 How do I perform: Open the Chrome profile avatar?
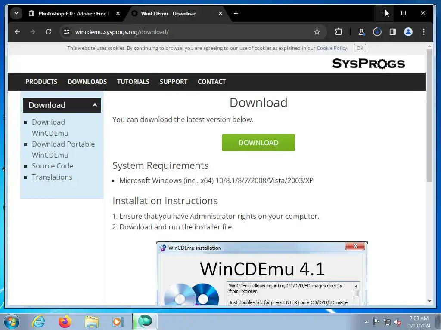pyautogui.click(x=408, y=32)
